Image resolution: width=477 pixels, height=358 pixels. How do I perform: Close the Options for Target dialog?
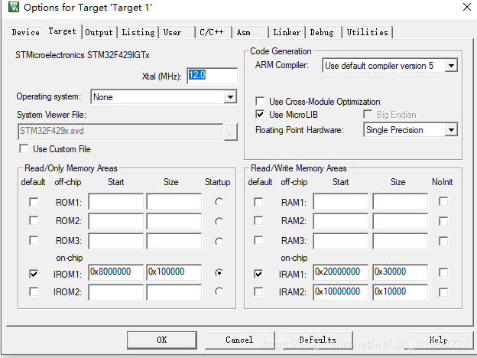pyautogui.click(x=466, y=7)
